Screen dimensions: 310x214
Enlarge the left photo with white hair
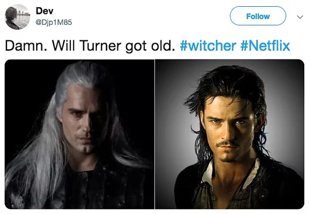point(80,134)
